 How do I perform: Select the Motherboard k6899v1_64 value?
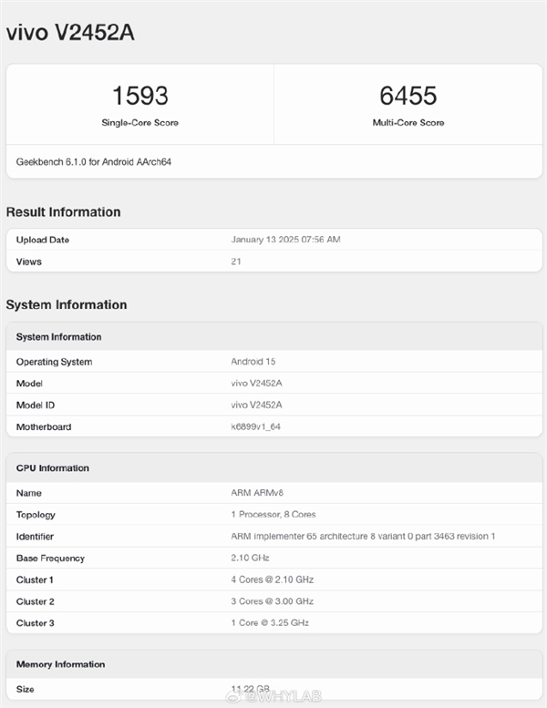258,426
